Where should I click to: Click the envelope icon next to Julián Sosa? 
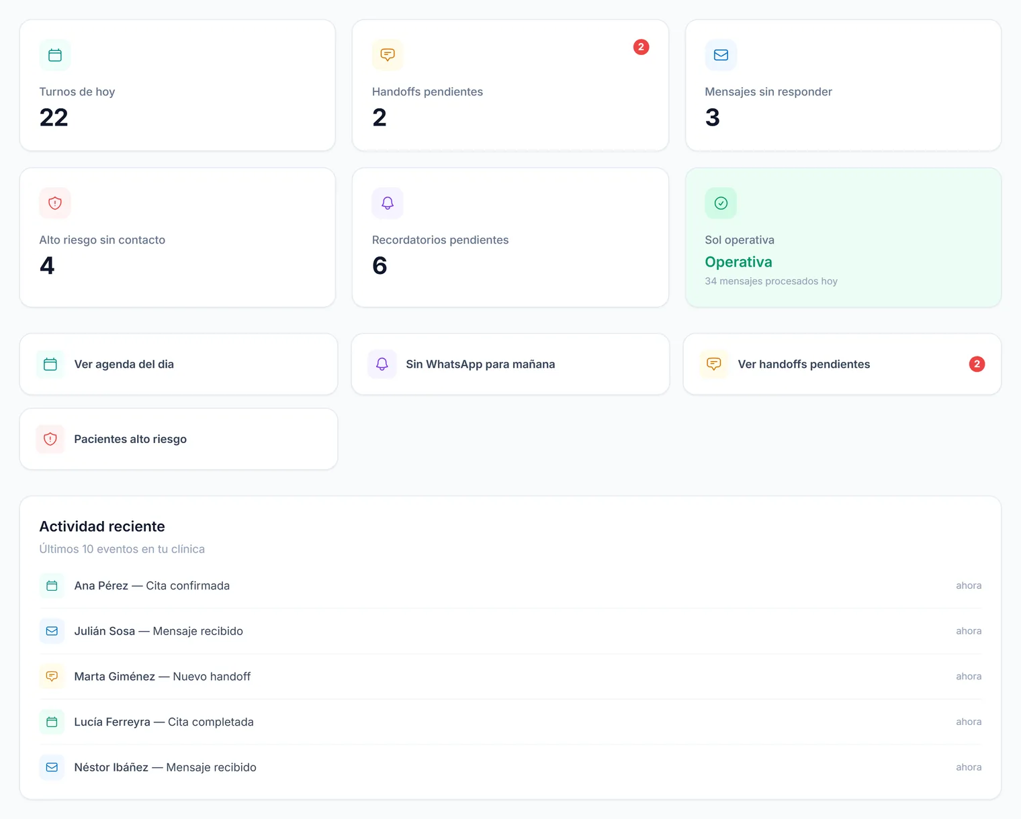[x=52, y=631]
